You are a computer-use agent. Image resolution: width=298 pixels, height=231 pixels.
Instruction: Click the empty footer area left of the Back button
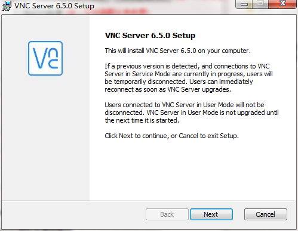pos(73,214)
